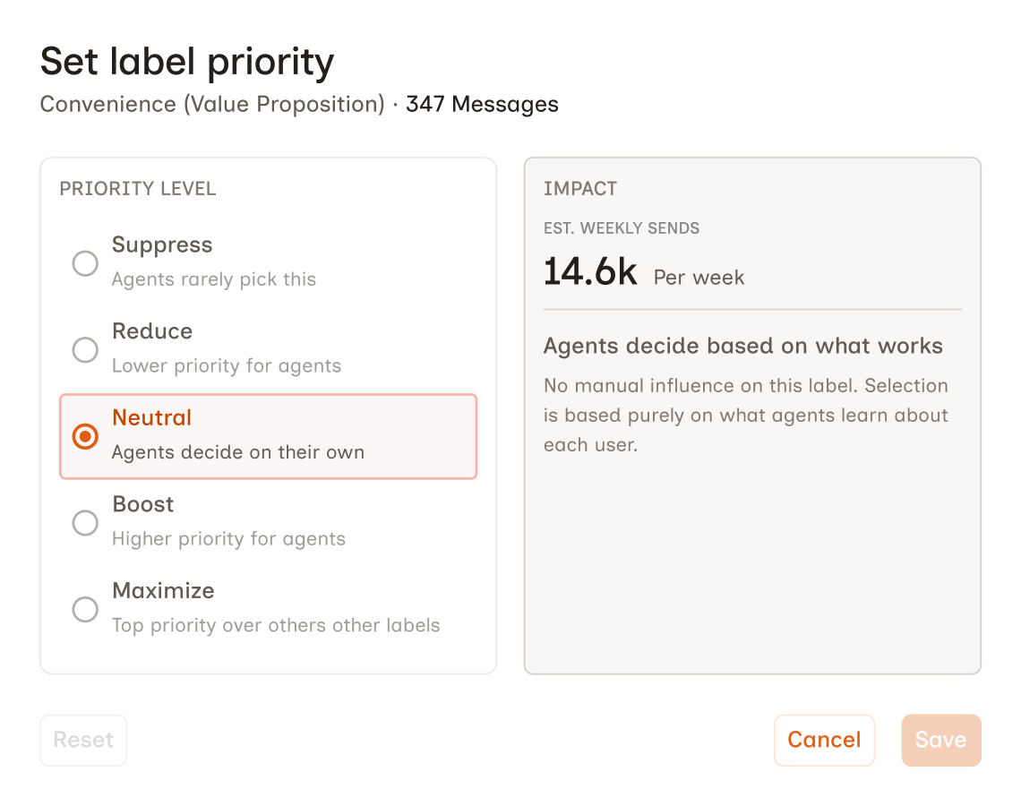This screenshot has height=806, width=1021.
Task: Click the Cancel button
Action: [x=824, y=740]
